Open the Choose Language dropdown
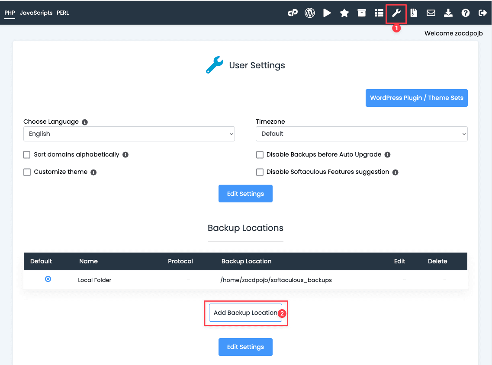Viewport: 492px width, 365px height. point(129,134)
